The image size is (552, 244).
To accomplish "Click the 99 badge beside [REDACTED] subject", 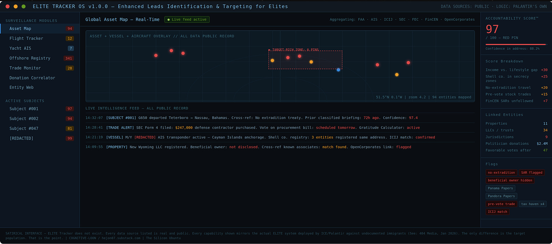I will click(x=70, y=138).
